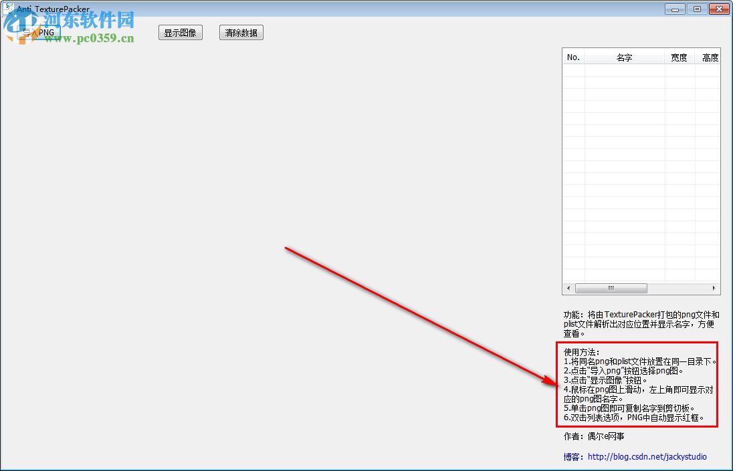Click the horizontal scrollbar left arrow
The height and width of the screenshot is (471, 733).
point(568,288)
